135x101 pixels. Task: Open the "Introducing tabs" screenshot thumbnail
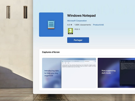click(69, 73)
